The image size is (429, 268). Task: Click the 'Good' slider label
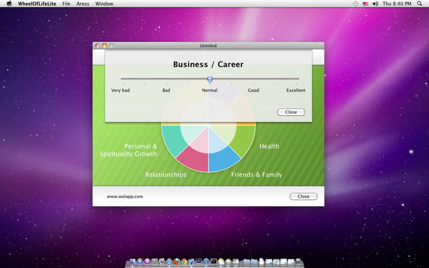[253, 90]
